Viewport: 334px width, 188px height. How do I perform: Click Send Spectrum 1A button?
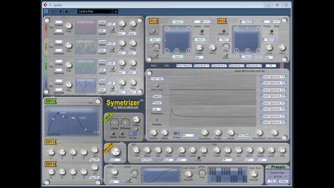pos(273,77)
